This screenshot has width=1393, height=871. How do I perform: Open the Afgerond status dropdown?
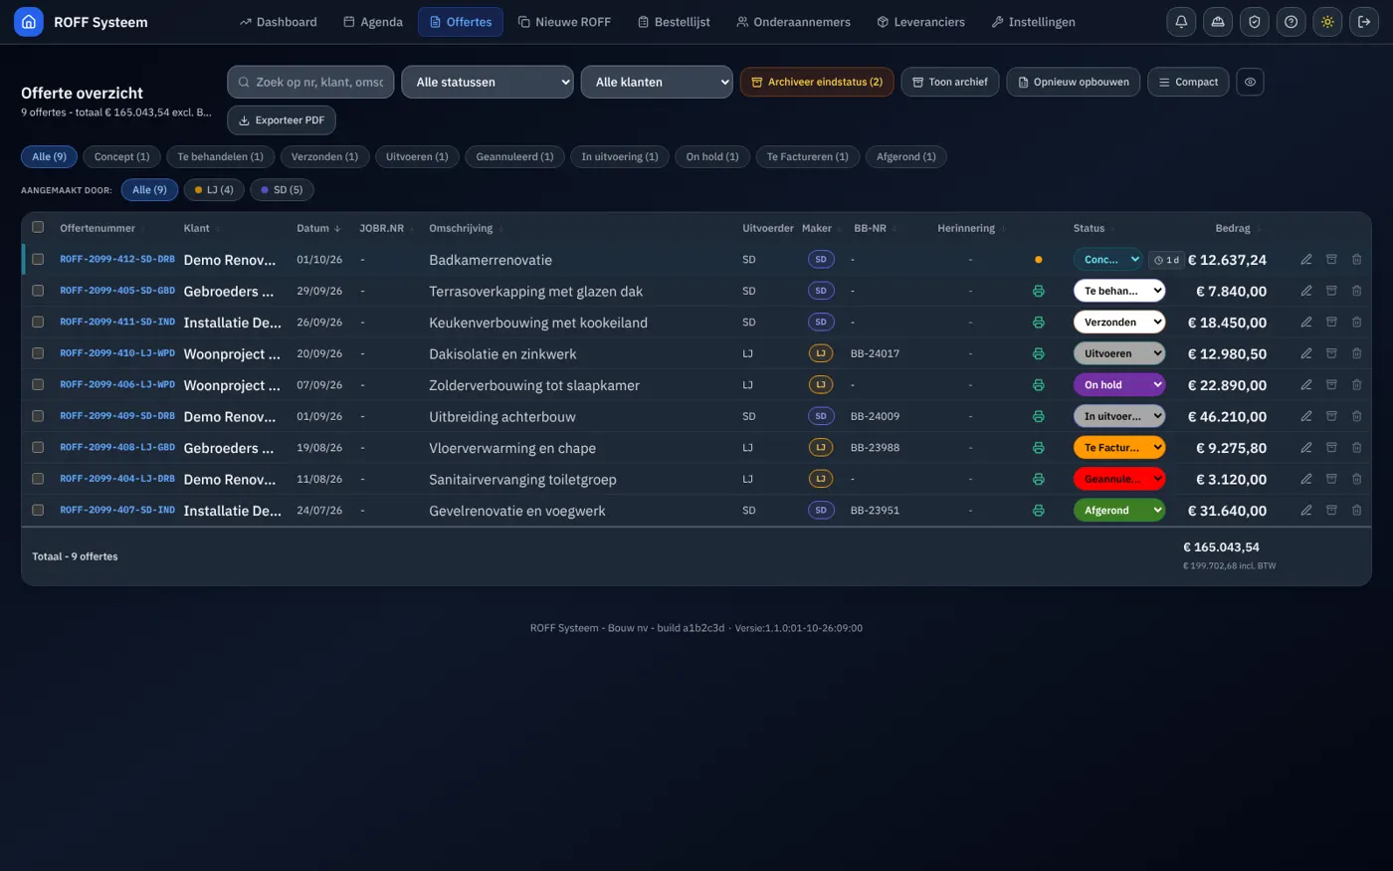[1118, 511]
